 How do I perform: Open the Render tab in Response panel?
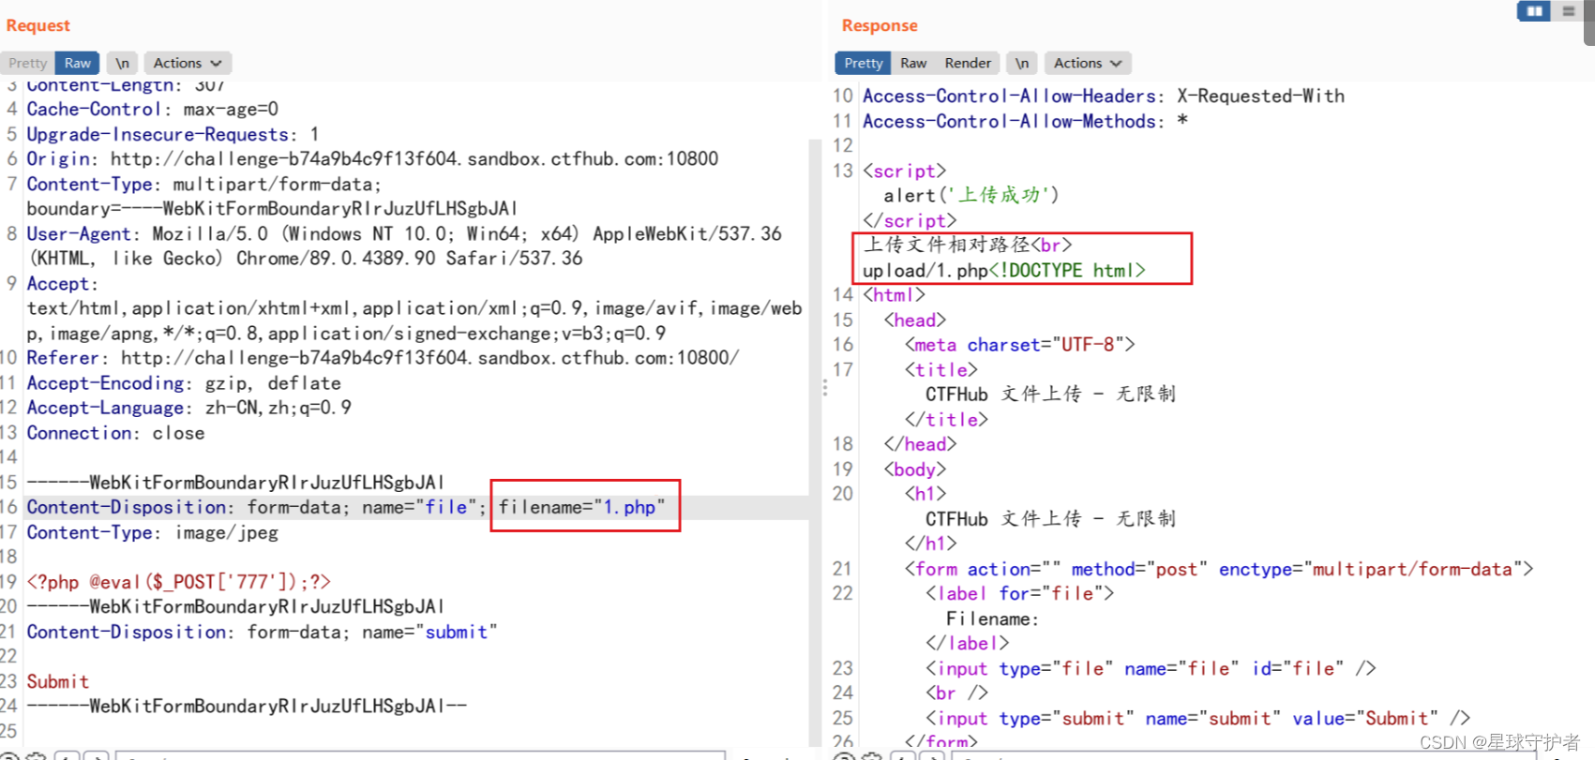968,63
